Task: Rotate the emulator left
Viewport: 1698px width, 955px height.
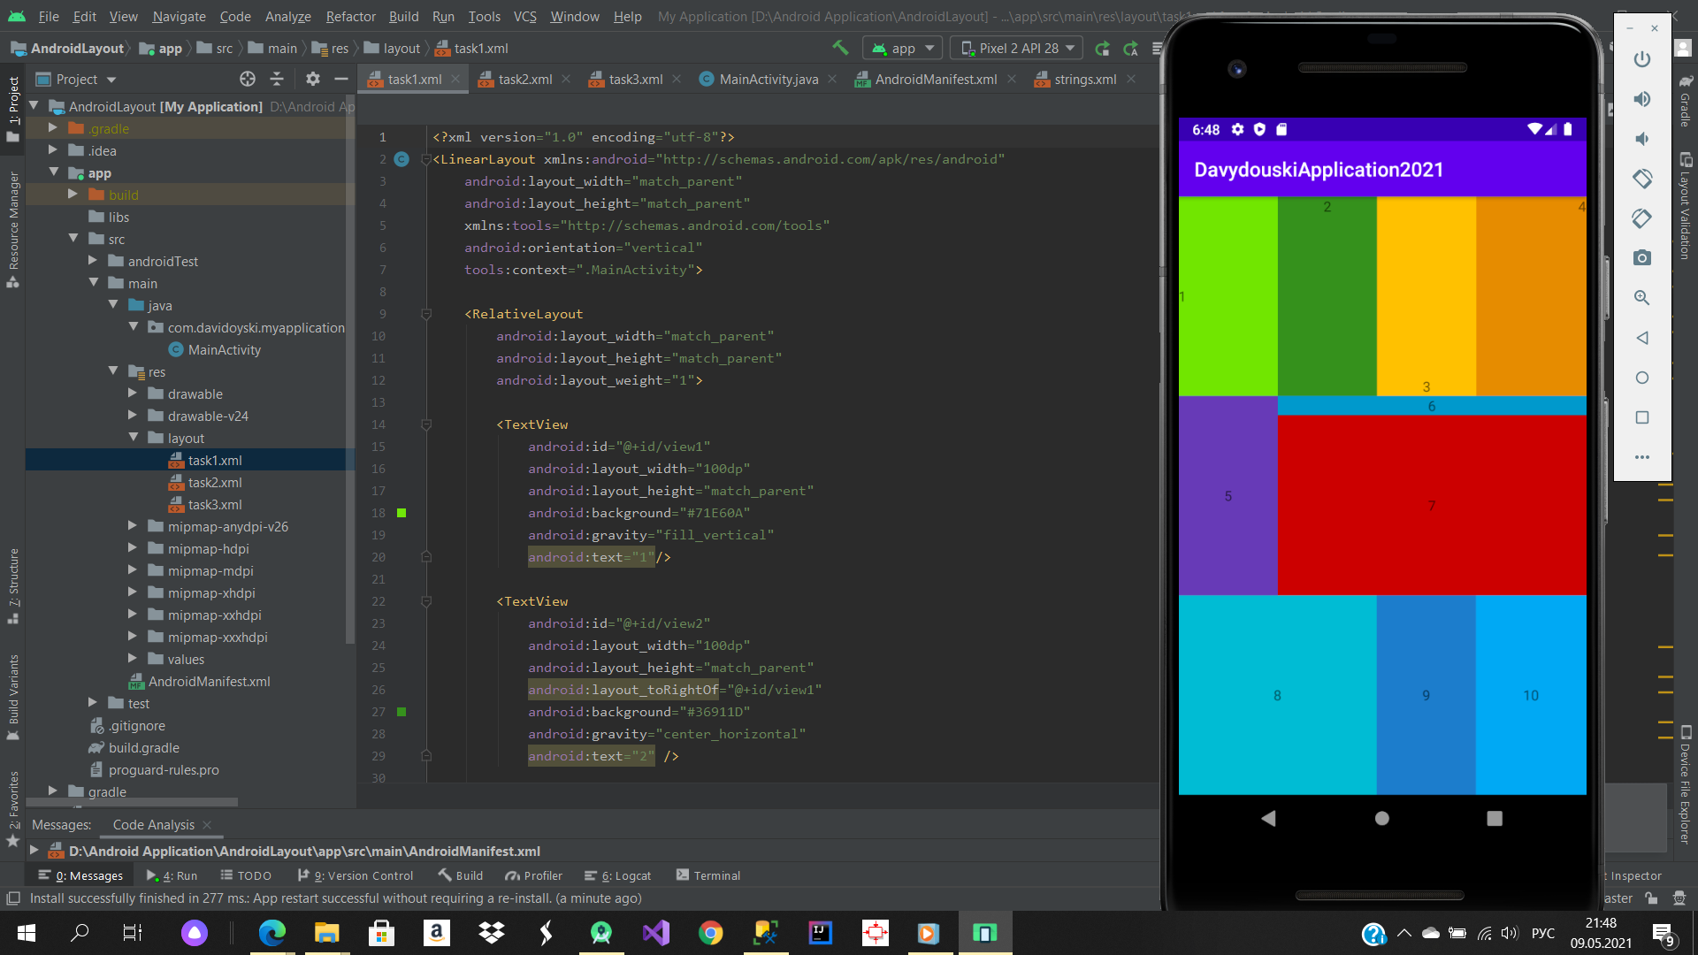Action: click(x=1642, y=179)
